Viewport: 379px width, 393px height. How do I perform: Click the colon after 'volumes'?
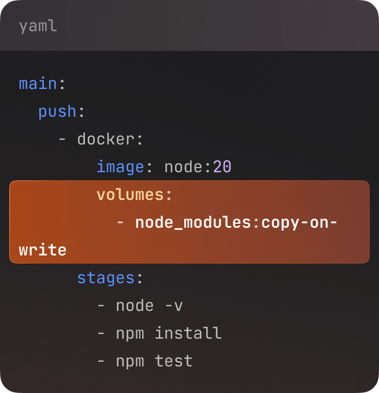(x=169, y=195)
